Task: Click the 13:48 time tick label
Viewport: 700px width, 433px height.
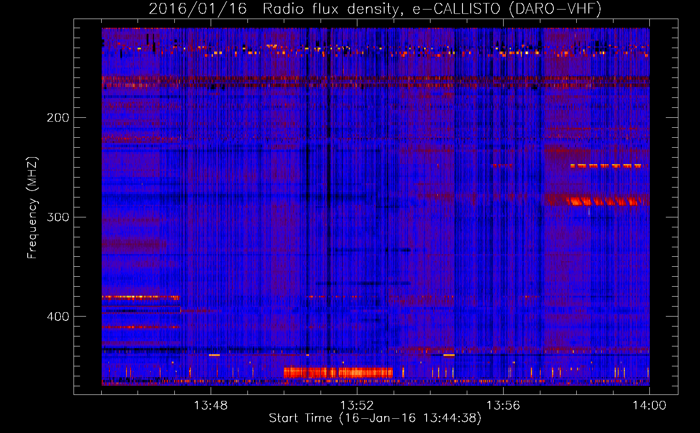Action: pos(211,406)
